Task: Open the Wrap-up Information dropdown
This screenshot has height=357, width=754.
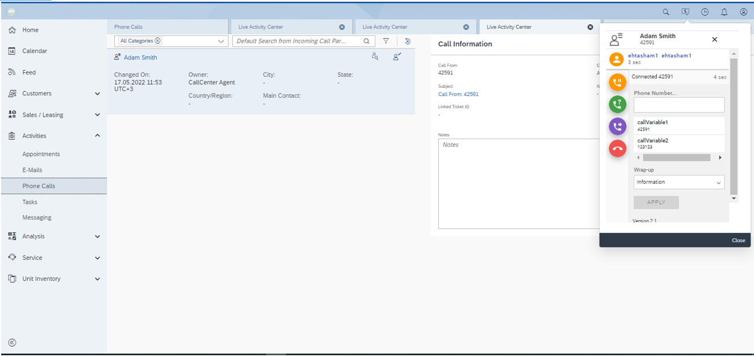Action: (679, 182)
